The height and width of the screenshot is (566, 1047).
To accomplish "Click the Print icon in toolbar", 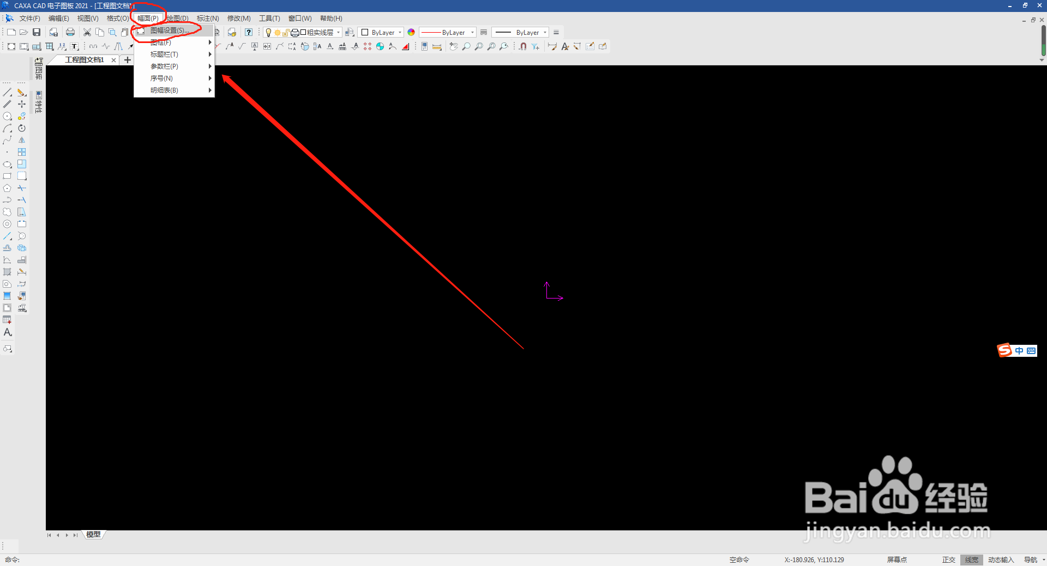I will click(70, 32).
